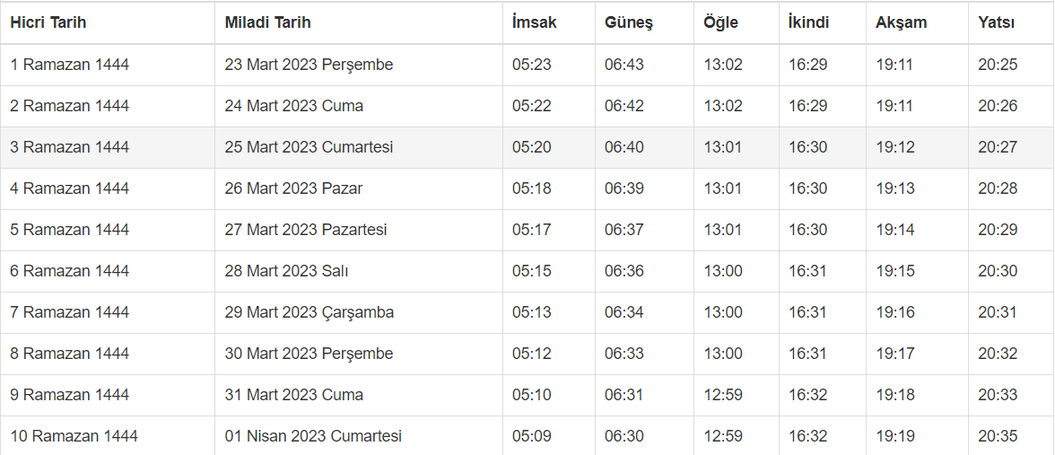Click the Hicri Tarih column header
This screenshot has width=1055, height=455.
48,22
